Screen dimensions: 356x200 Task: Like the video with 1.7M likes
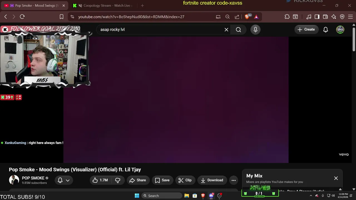coord(100,180)
